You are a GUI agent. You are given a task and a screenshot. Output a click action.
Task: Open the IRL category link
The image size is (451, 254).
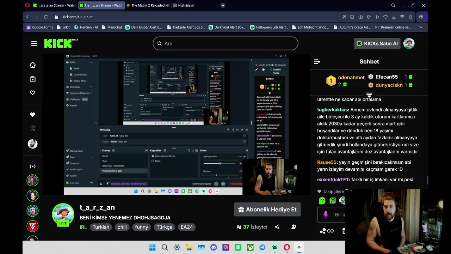83,227
